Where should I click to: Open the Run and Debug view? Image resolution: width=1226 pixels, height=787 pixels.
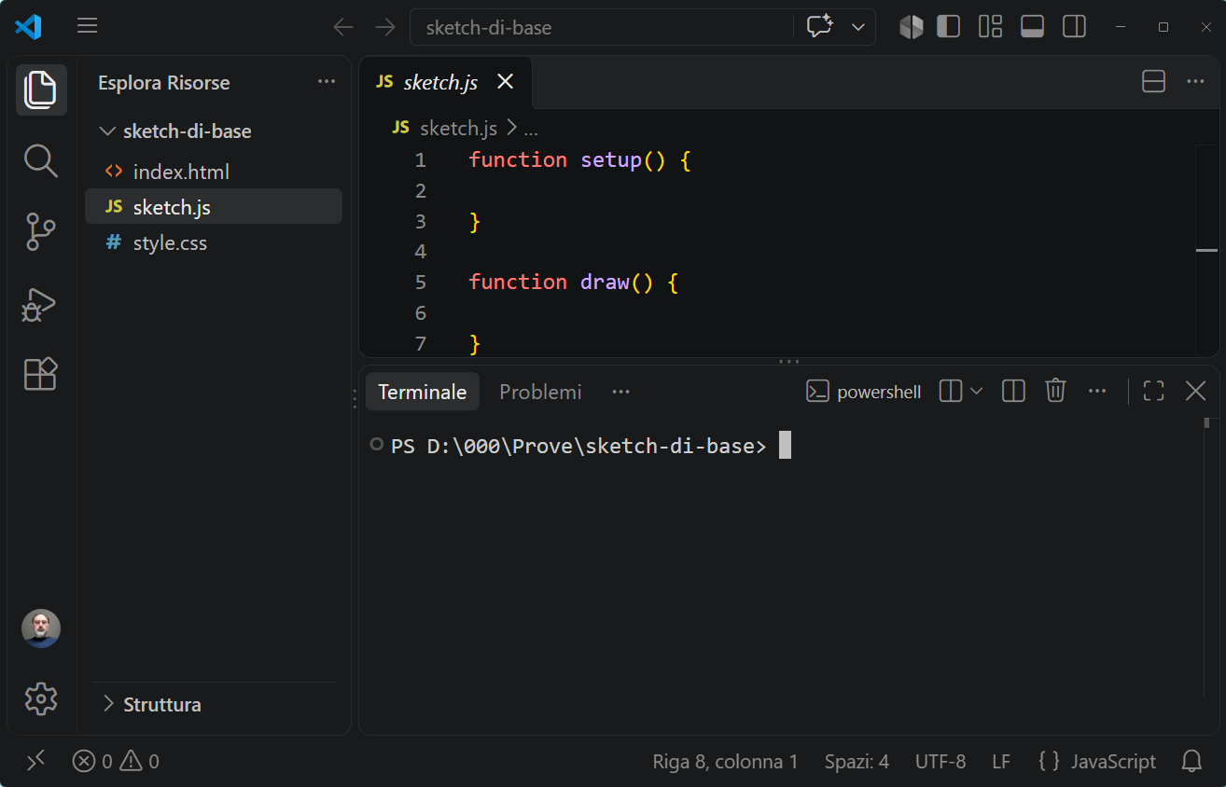(x=41, y=304)
